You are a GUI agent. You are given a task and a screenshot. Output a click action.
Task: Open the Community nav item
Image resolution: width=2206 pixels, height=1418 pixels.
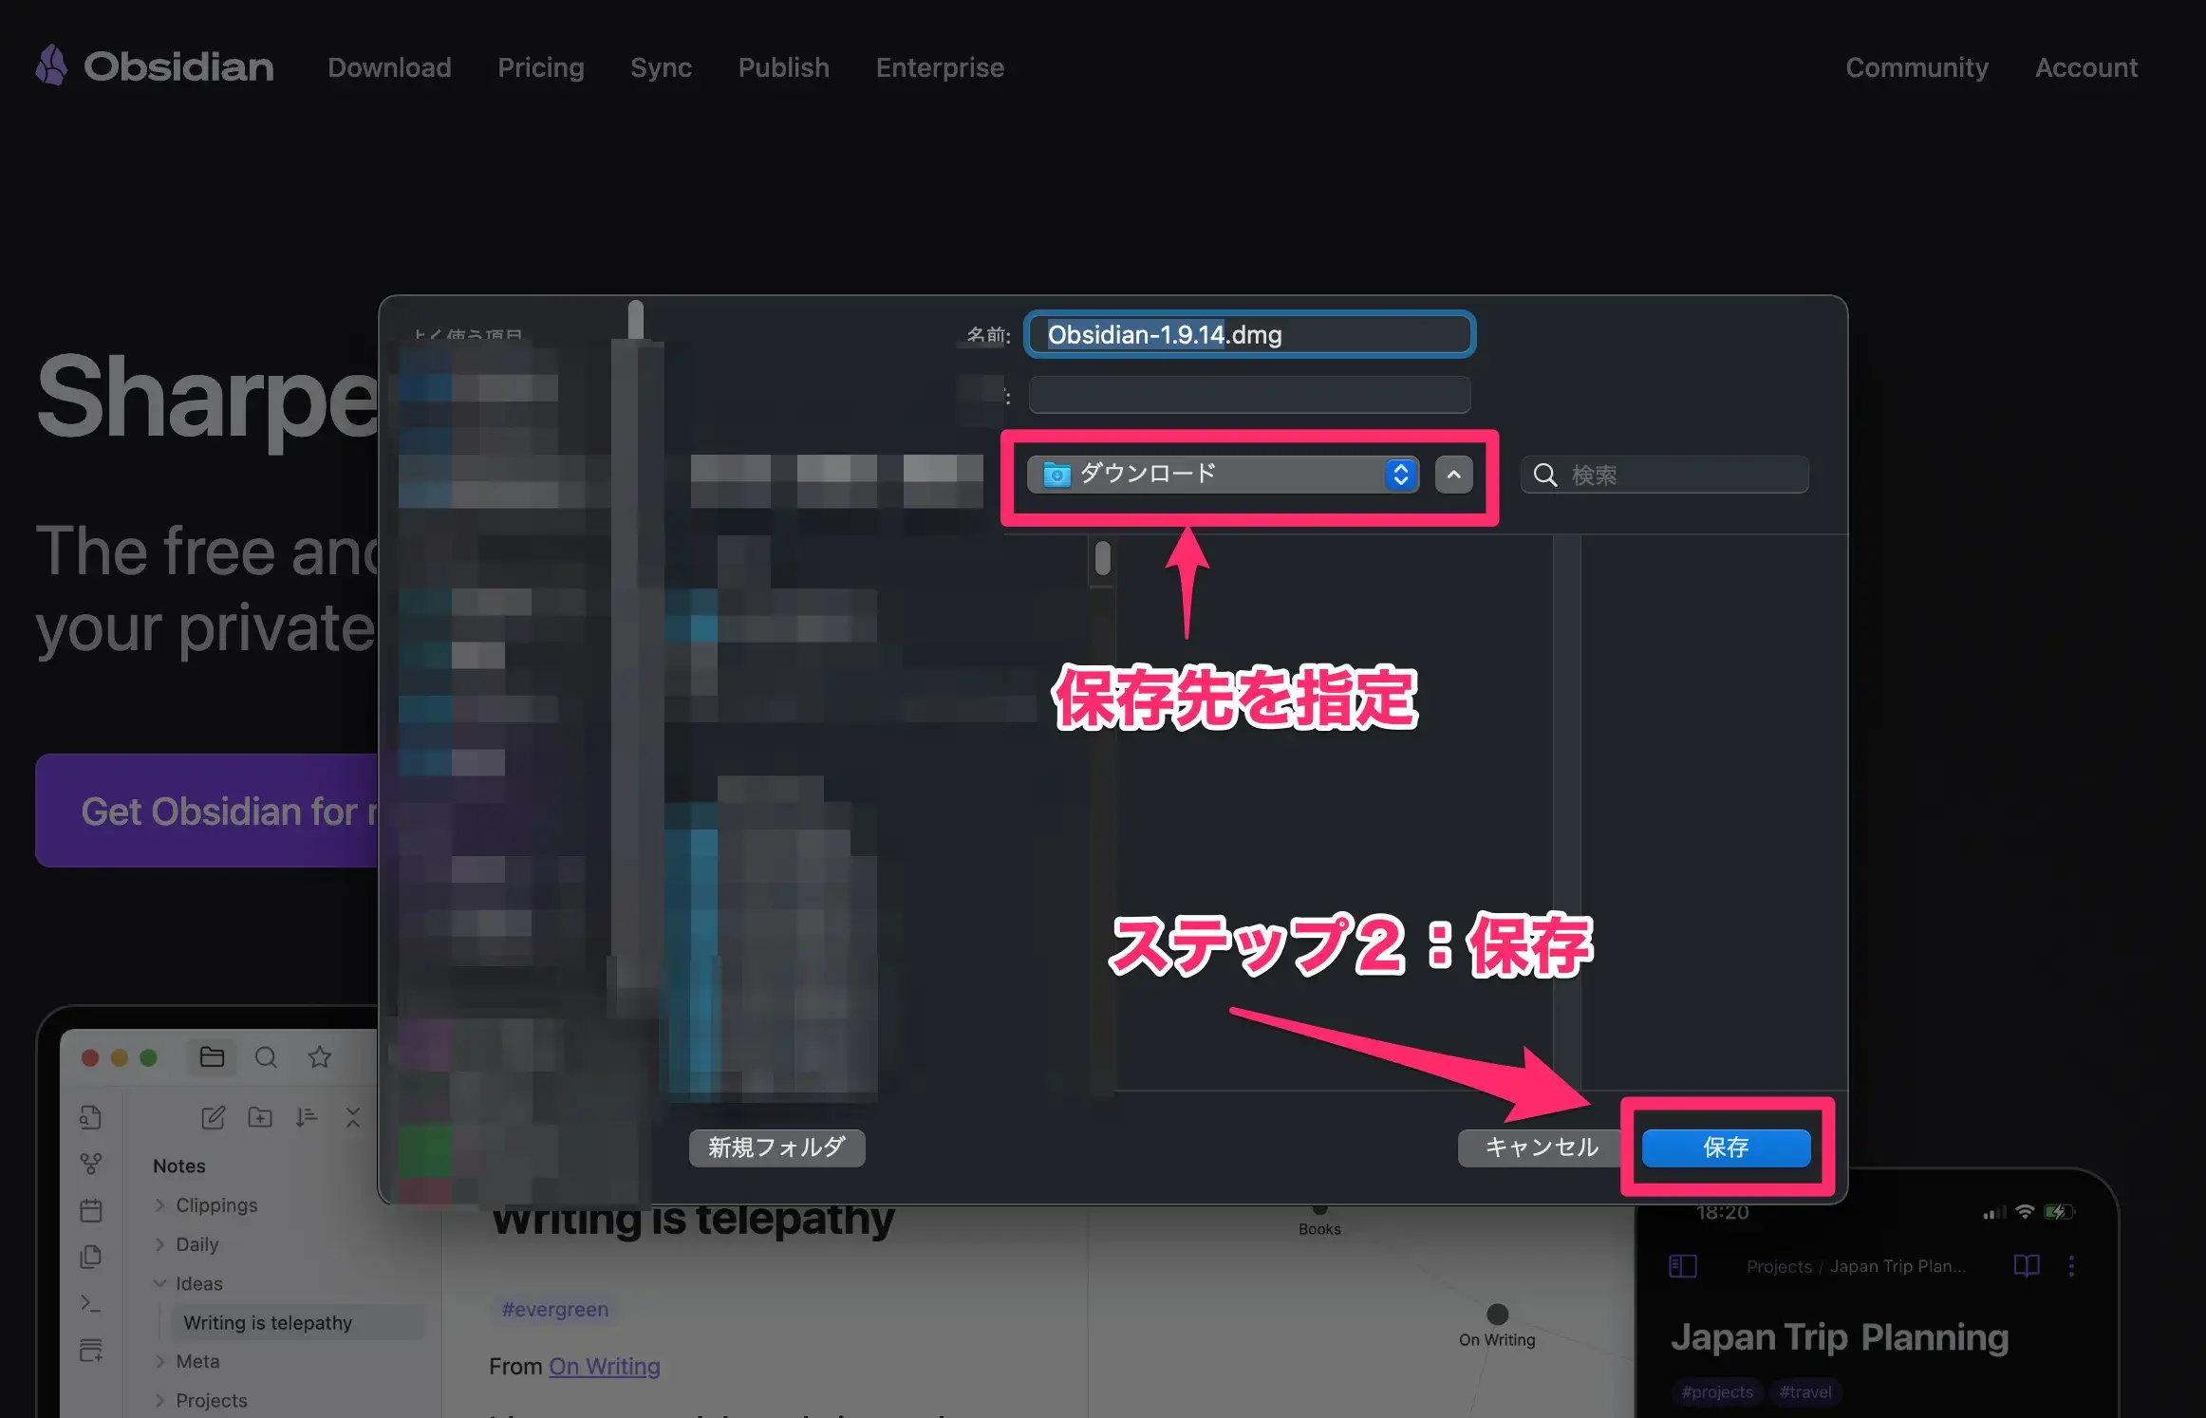coord(1916,67)
